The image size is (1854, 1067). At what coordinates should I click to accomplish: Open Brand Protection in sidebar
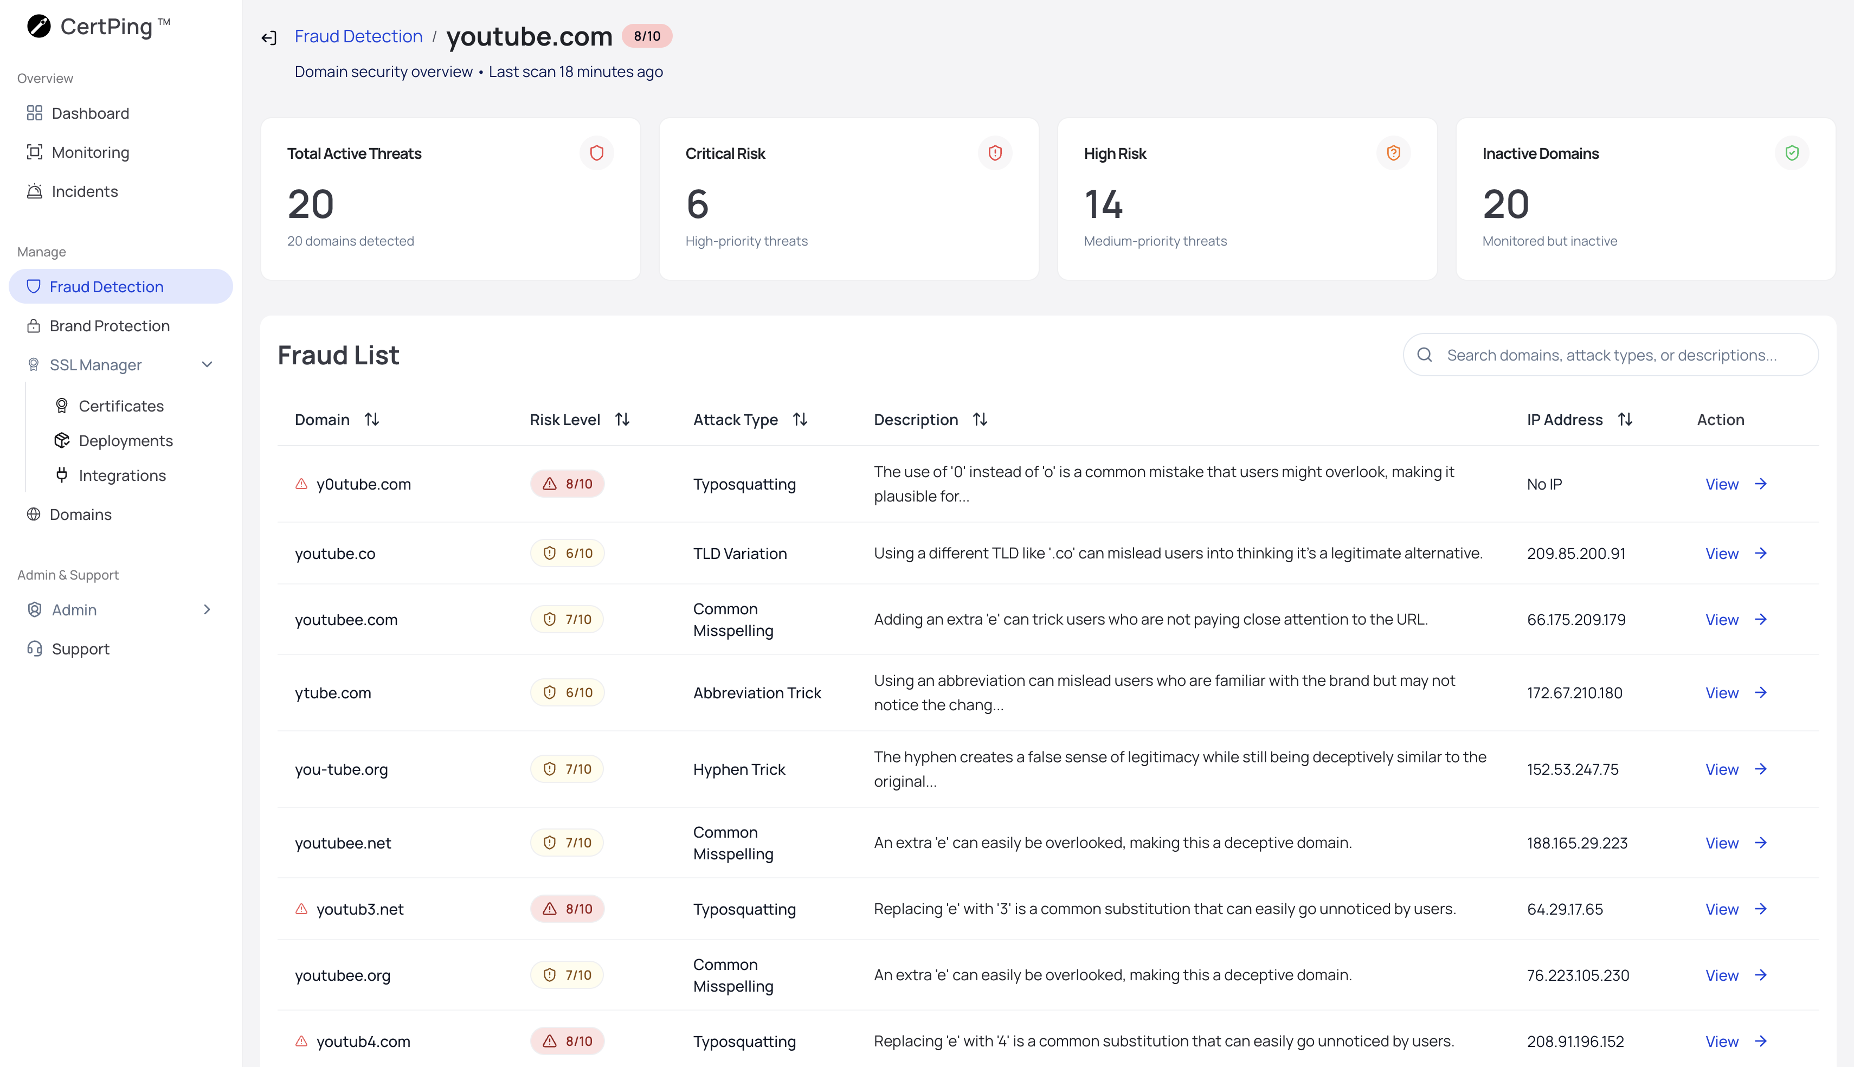[x=110, y=326]
